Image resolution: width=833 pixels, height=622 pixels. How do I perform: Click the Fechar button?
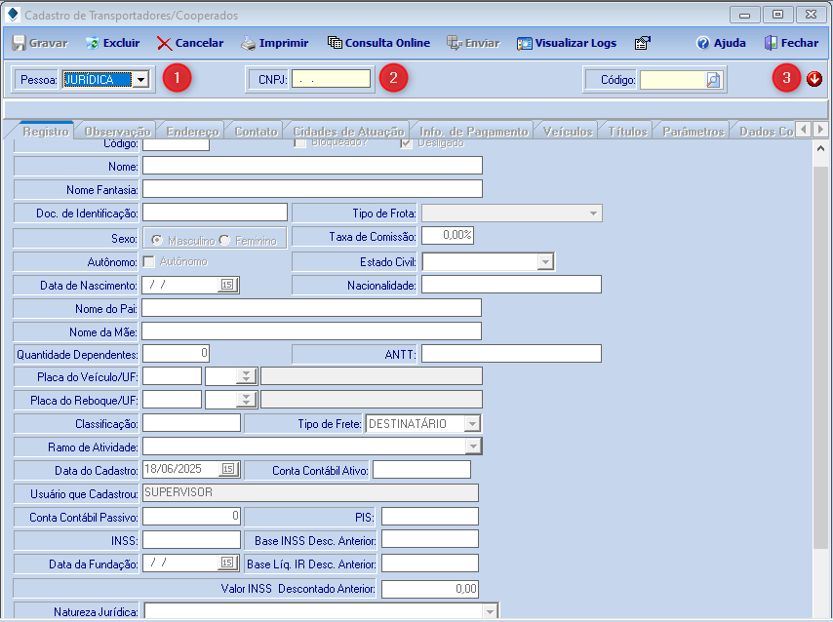tap(790, 43)
